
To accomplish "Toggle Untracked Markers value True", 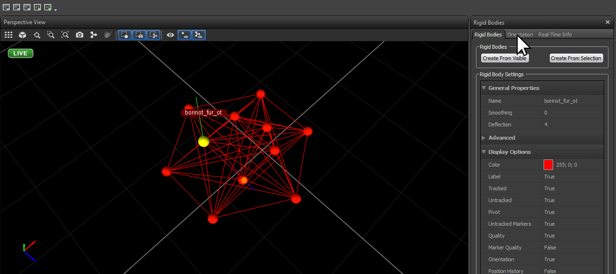I will [x=573, y=224].
